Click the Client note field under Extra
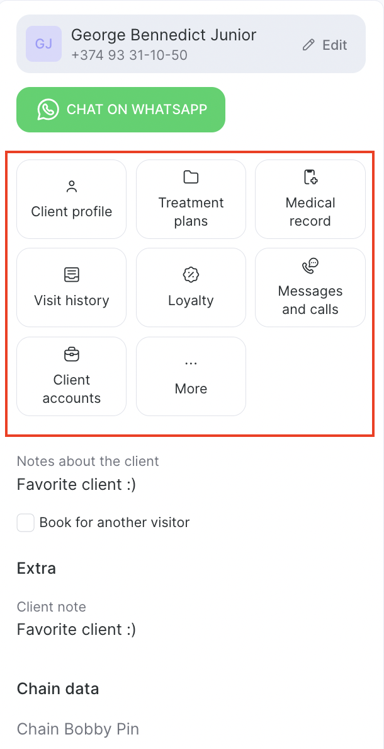384x749 pixels. click(76, 629)
